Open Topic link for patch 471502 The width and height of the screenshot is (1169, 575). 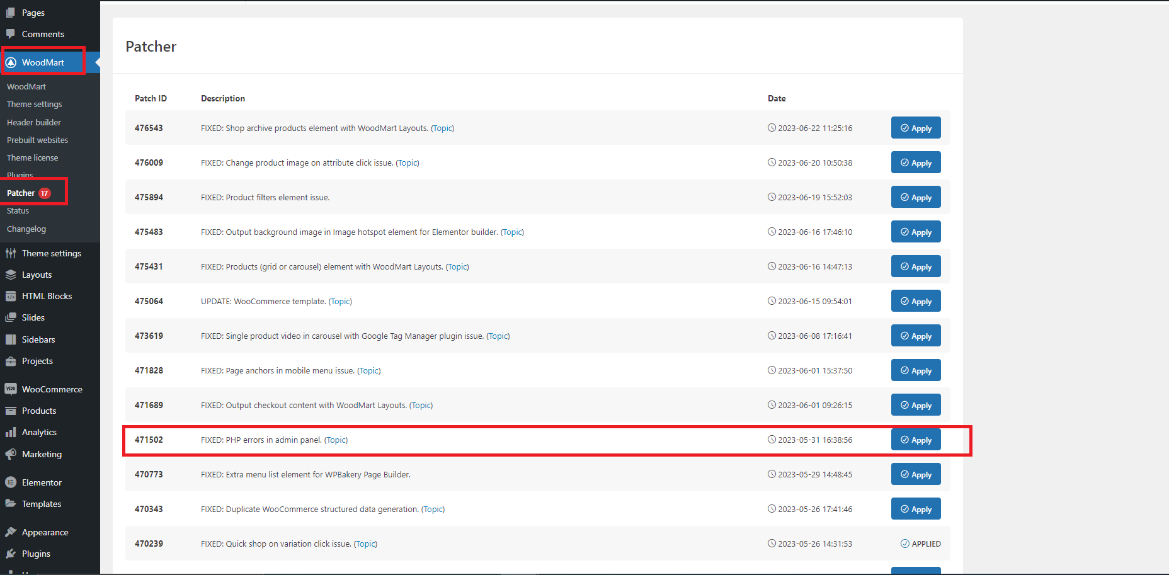pos(336,440)
